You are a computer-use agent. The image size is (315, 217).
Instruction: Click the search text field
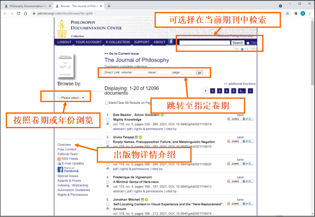pyautogui.click(x=205, y=43)
